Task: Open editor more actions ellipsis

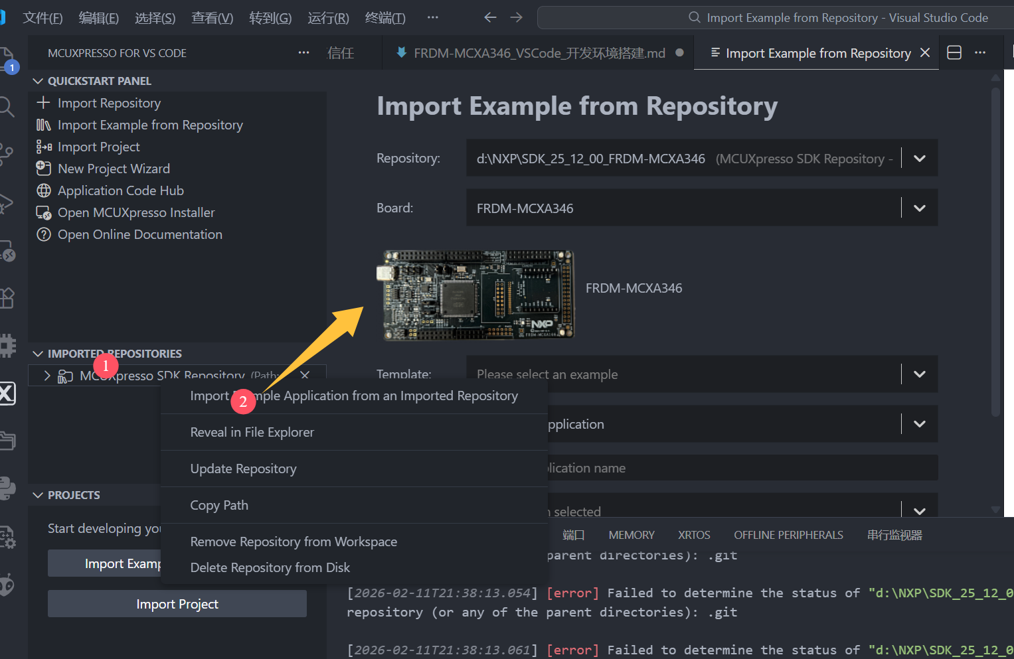Action: click(980, 52)
